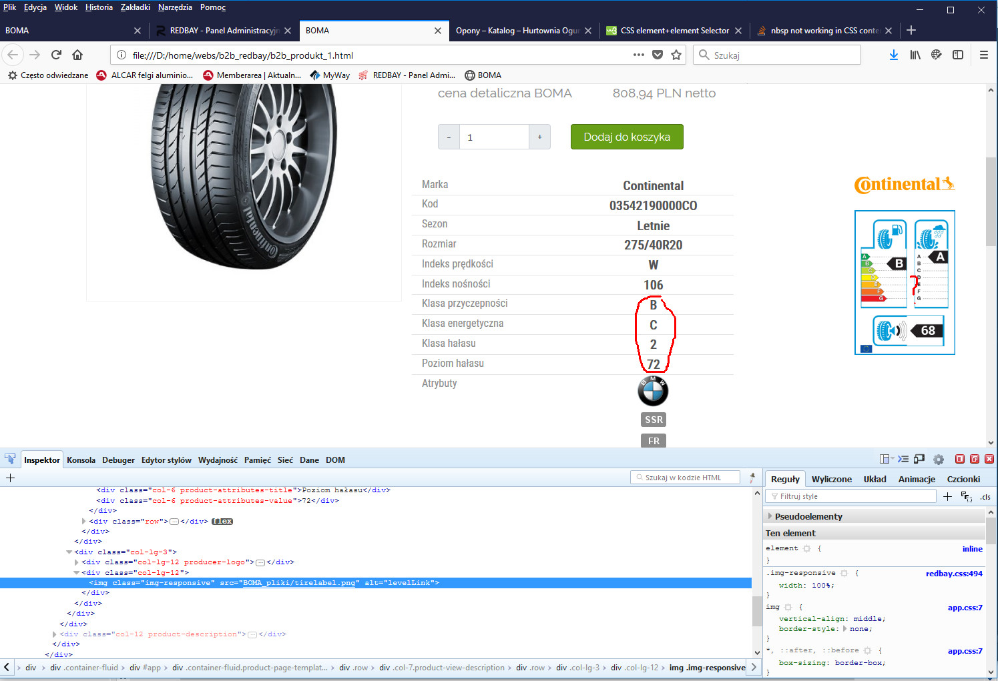Open redbay.css:494 source link
This screenshot has width=998, height=681.
pyautogui.click(x=953, y=574)
